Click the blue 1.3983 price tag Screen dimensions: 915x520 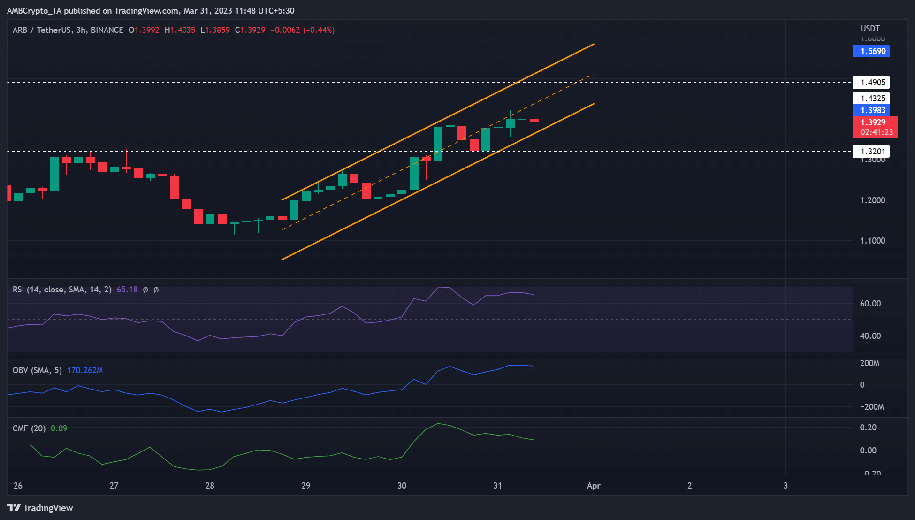[871, 110]
